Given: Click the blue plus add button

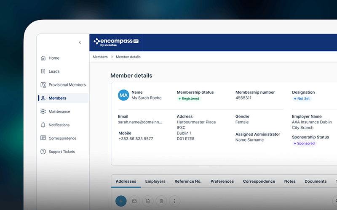Looking at the screenshot, I should click(x=121, y=201).
